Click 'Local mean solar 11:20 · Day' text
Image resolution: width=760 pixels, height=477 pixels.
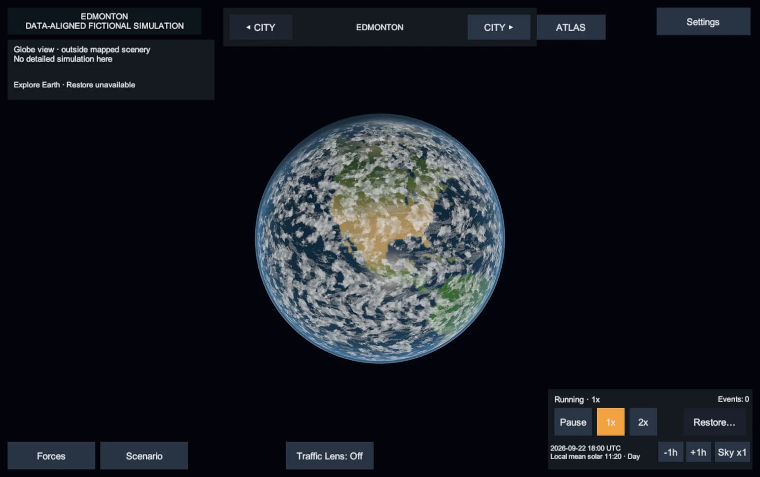pyautogui.click(x=595, y=456)
